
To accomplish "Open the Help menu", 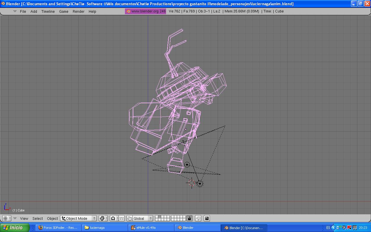I will click(x=92, y=11).
